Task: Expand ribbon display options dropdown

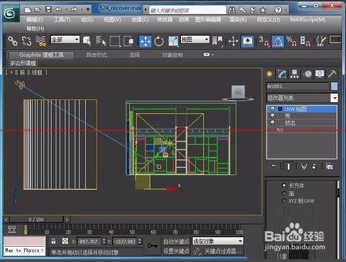Action: [x=209, y=54]
